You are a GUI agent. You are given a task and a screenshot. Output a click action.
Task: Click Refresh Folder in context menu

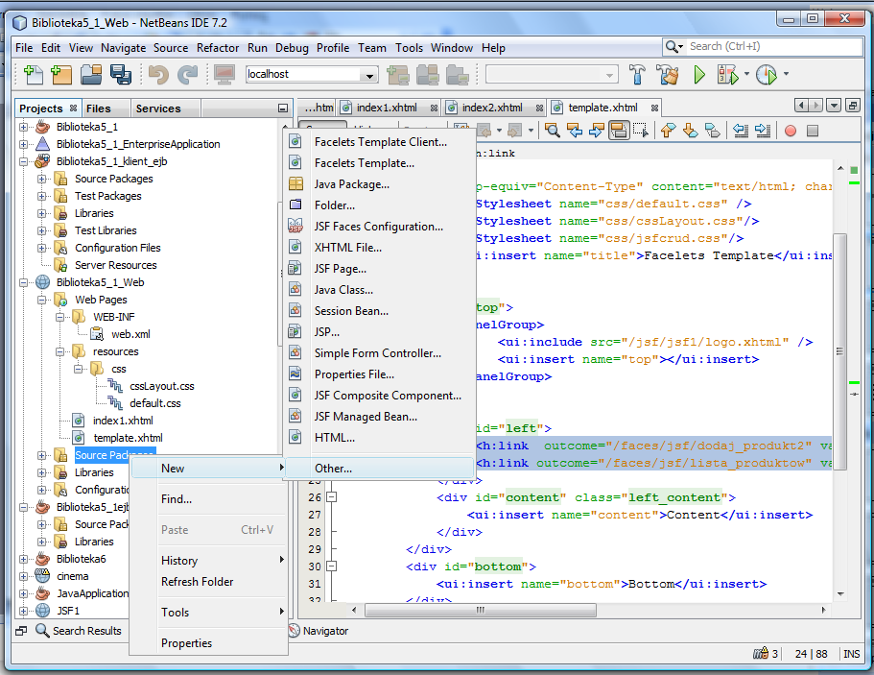(198, 582)
